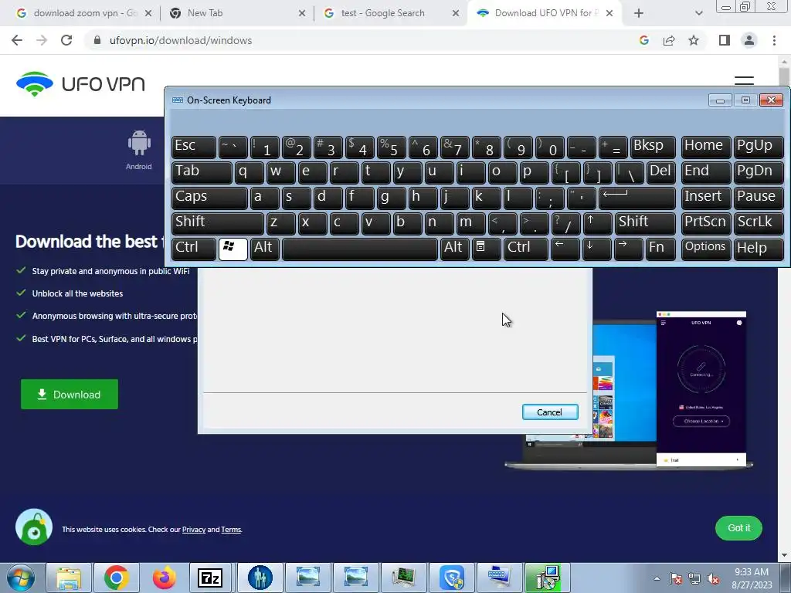Open the Privacy link in cookie notice
The image size is (791, 593).
(x=194, y=530)
